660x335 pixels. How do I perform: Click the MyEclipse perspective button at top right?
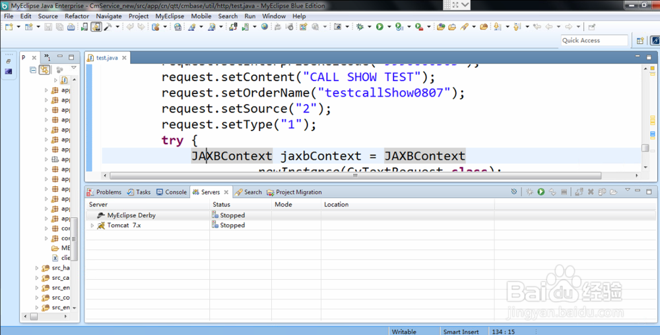[x=655, y=40]
